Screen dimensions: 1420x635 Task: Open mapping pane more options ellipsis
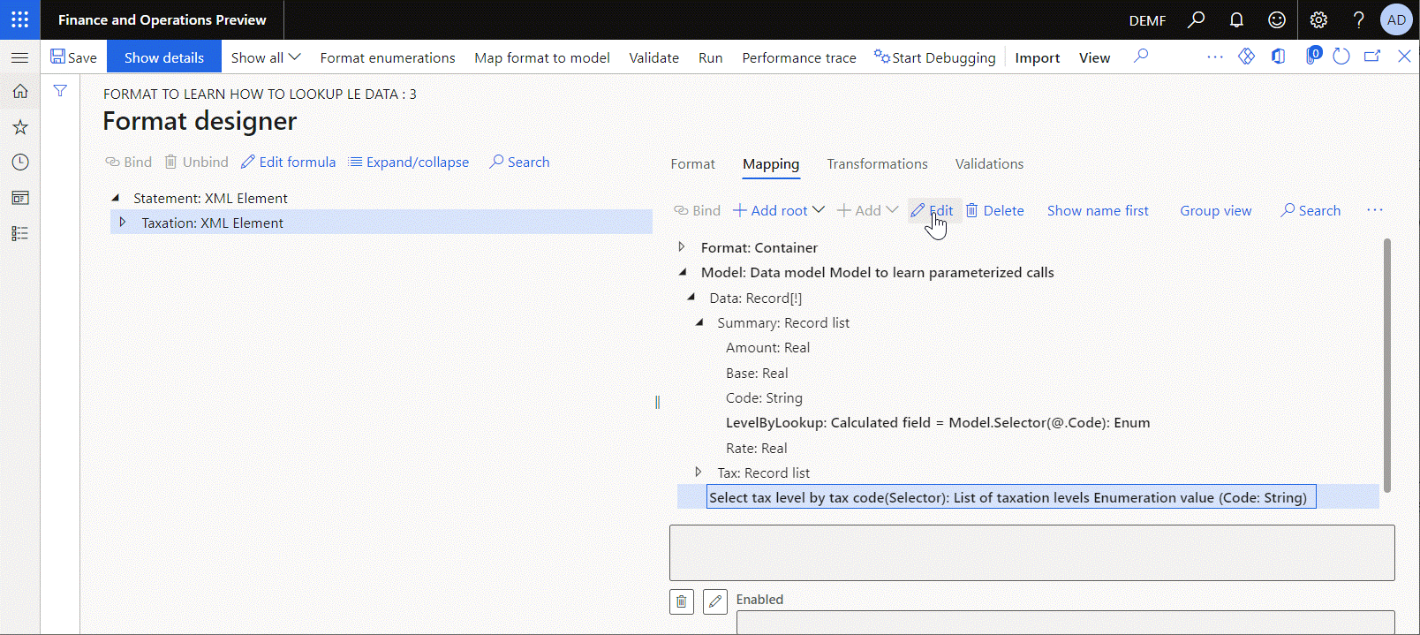coord(1374,210)
